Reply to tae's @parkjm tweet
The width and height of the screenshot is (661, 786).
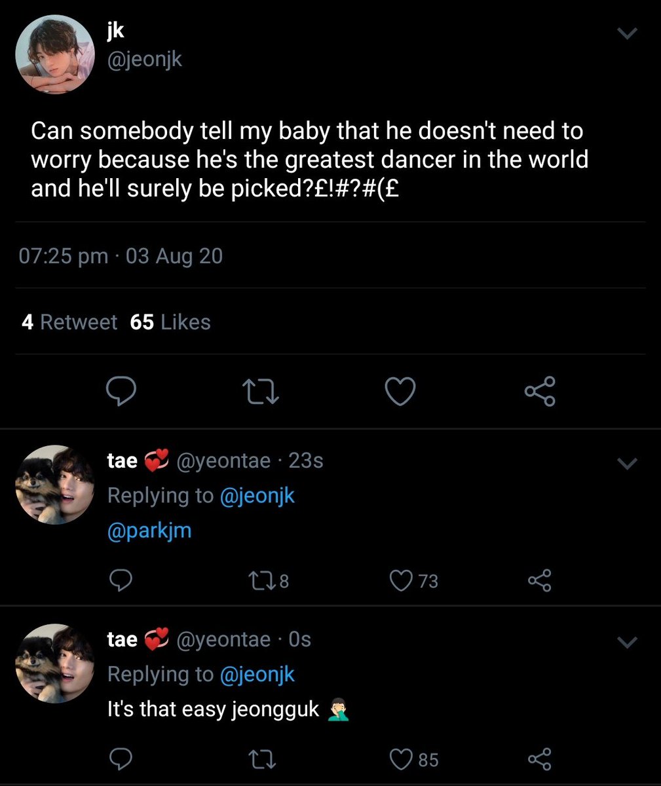(121, 581)
